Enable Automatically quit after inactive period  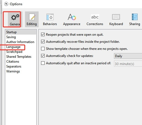coord(43,63)
